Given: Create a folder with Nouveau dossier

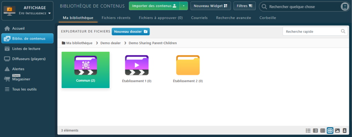Looking at the screenshot, I should [x=131, y=32].
